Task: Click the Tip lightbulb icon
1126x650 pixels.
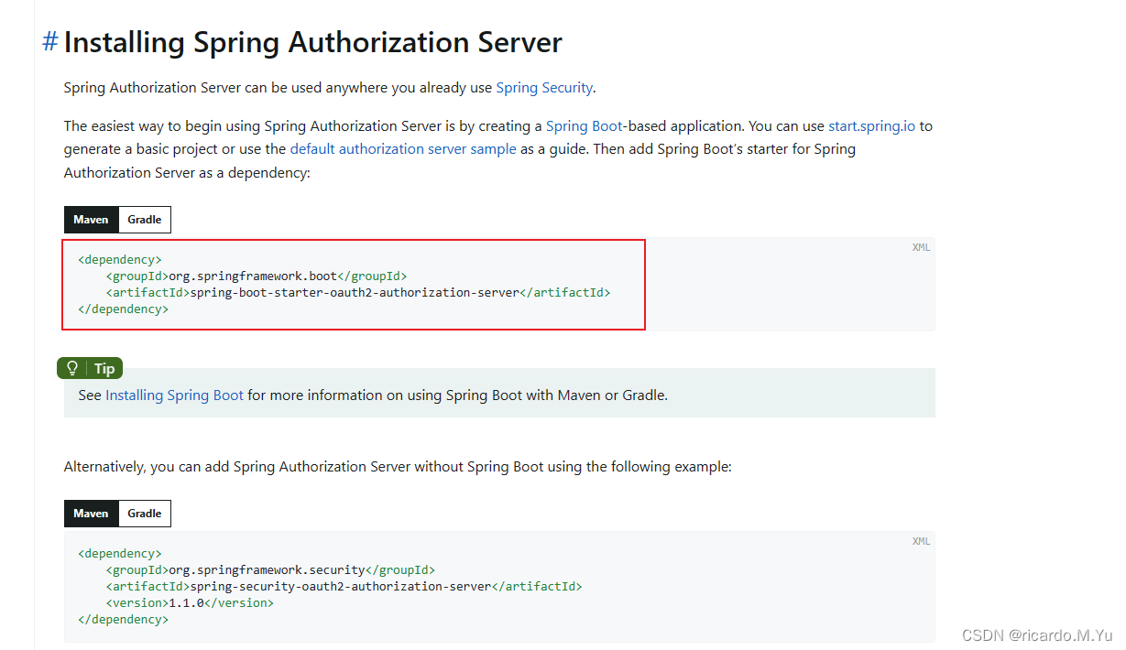Action: [71, 368]
